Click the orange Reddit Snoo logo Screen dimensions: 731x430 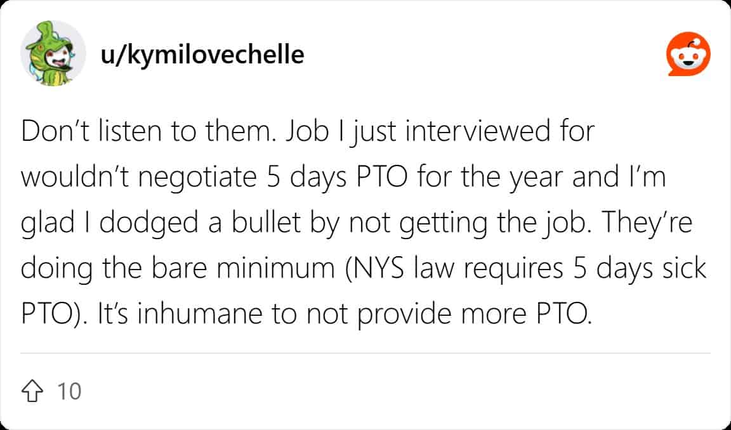point(688,54)
